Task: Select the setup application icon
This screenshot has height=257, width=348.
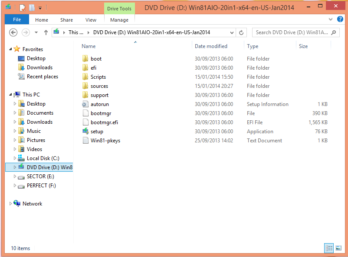Action: point(85,131)
